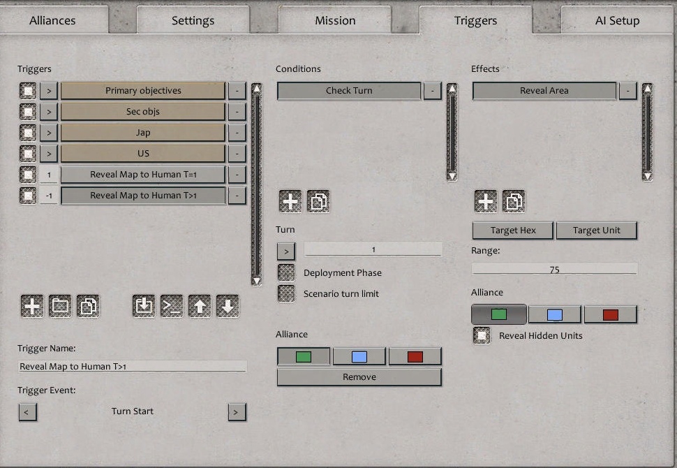The image size is (677, 468).
Task: Delete the US trigger folder
Action: pos(237,154)
